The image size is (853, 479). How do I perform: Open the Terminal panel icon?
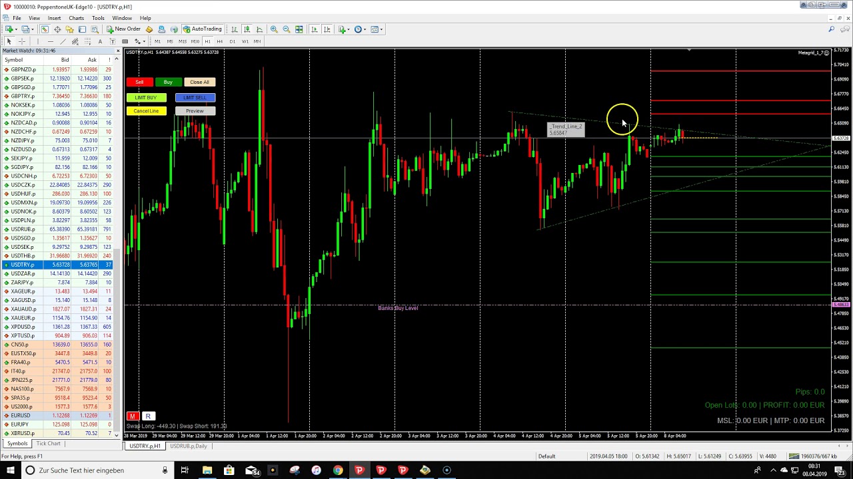click(82, 29)
